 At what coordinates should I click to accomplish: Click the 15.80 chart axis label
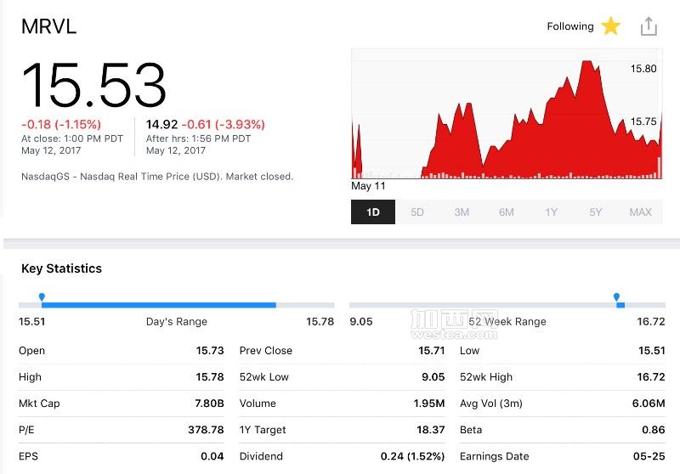[643, 69]
